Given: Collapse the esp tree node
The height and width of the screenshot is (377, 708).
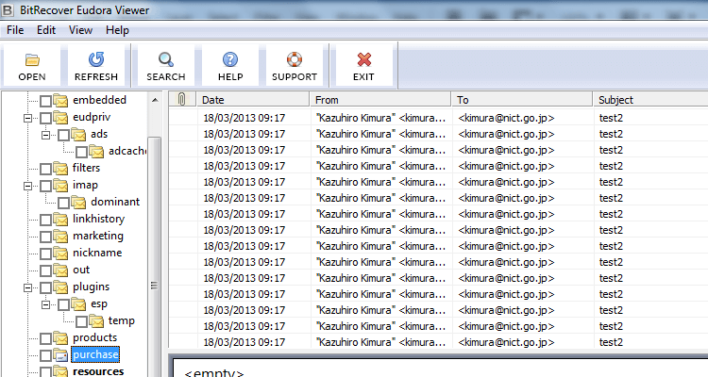Looking at the screenshot, I should click(x=45, y=304).
